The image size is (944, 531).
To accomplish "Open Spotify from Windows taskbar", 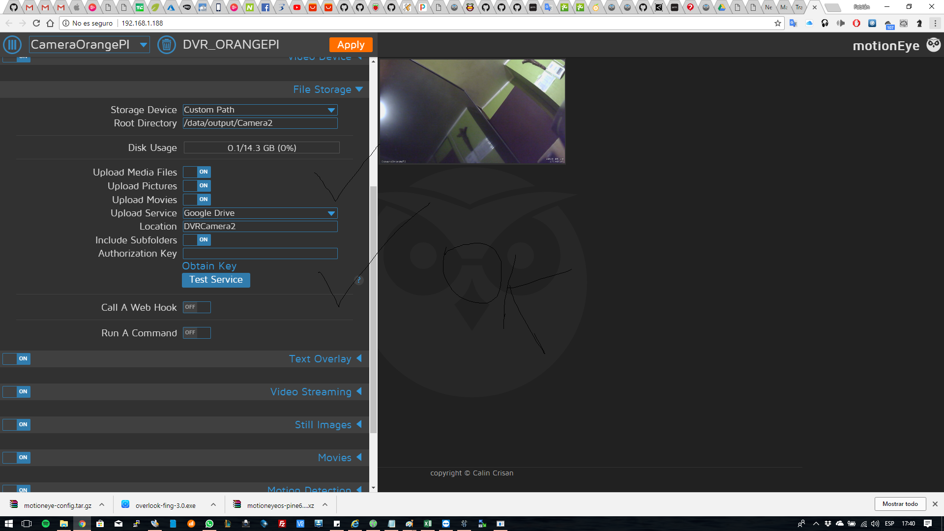I will pos(46,524).
